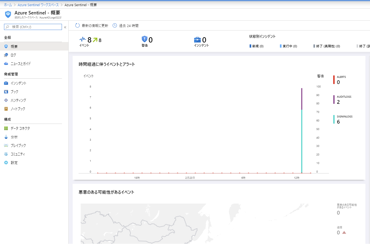
Task: Click the AUDITLOGS purple legend swatch
Action: point(334,100)
